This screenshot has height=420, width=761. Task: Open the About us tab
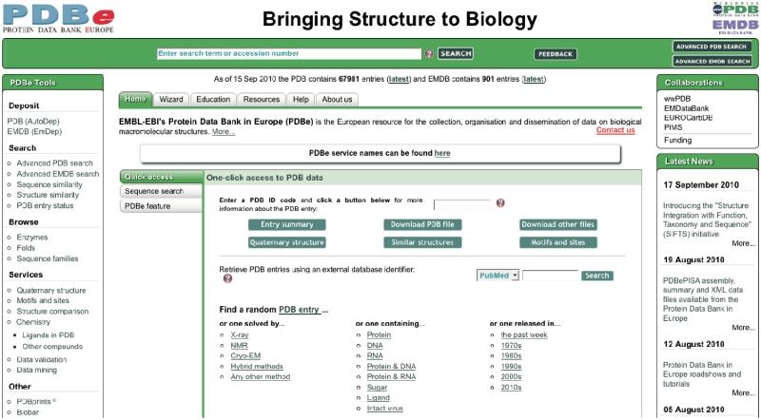pos(338,100)
